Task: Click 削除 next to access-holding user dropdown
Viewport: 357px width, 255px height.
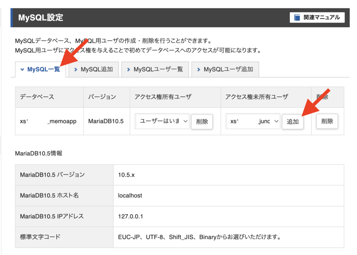Action: [x=202, y=122]
